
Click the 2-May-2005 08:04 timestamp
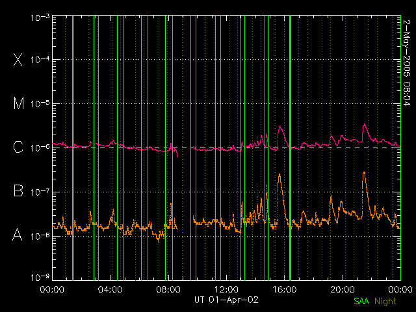[407, 62]
